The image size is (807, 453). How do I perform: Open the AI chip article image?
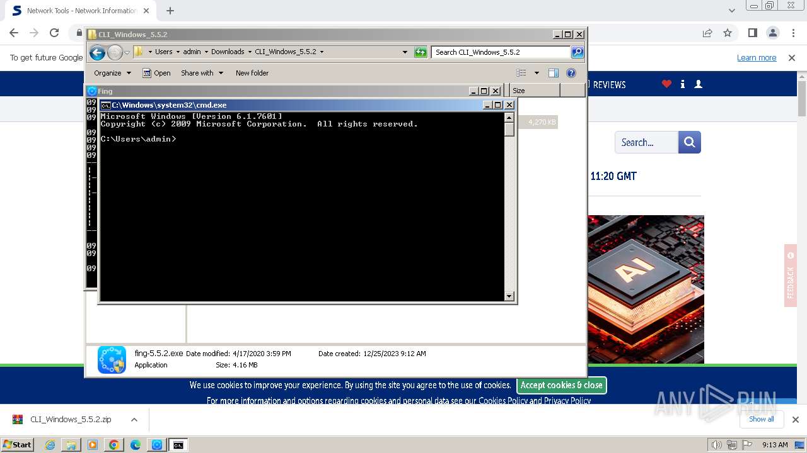(x=646, y=289)
